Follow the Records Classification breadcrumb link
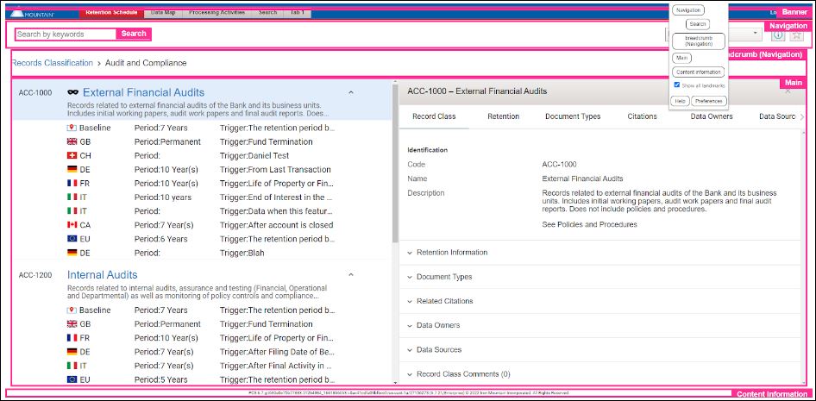816x401 pixels. click(52, 63)
